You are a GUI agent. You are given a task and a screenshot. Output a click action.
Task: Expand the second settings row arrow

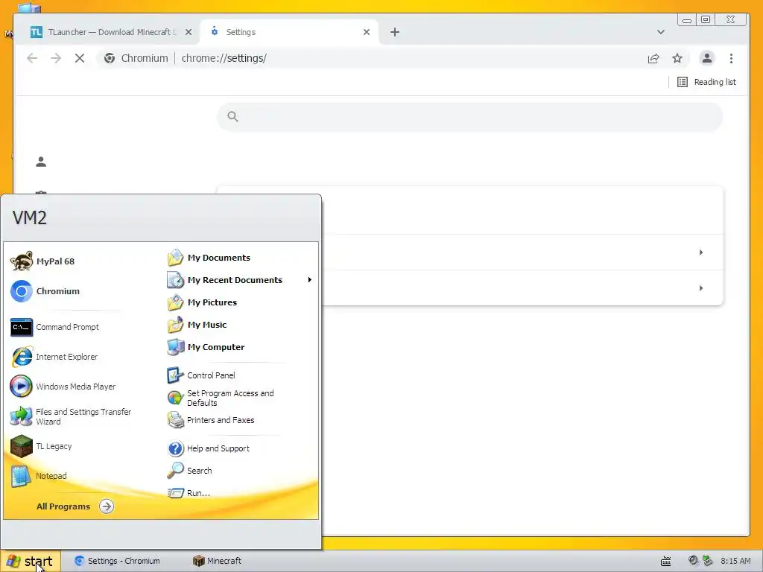[700, 288]
